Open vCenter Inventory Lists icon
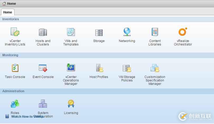This screenshot has width=214, height=124. [x=15, y=32]
